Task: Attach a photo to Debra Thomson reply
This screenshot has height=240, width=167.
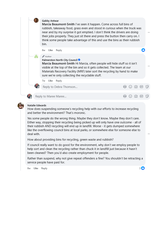Action: click(136, 87)
